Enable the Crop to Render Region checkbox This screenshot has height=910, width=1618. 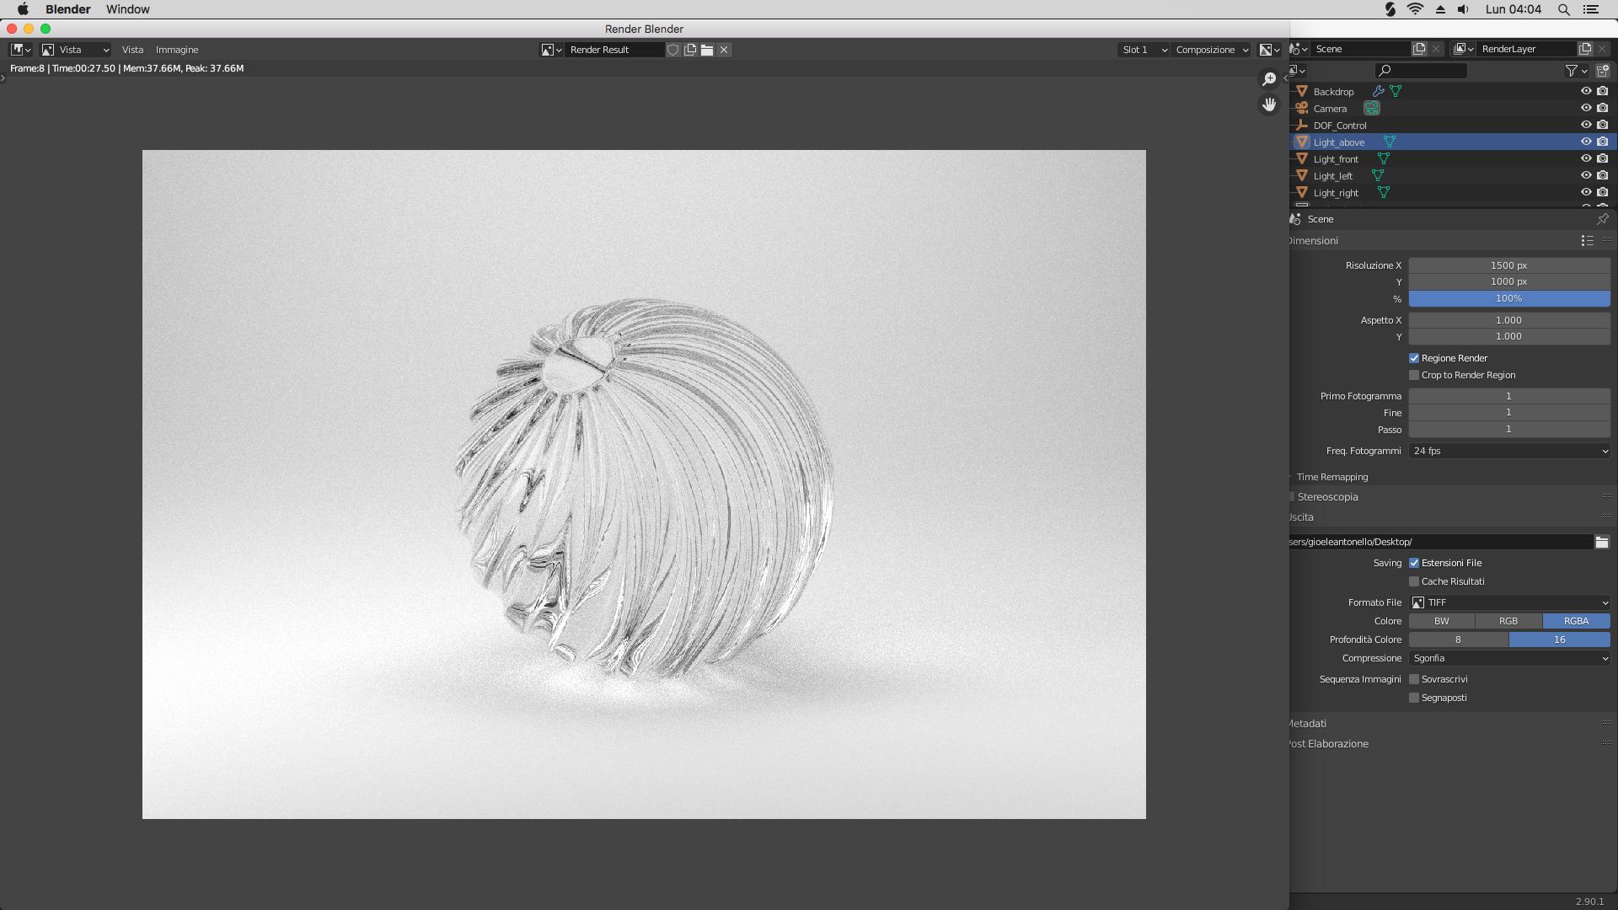pyautogui.click(x=1414, y=375)
